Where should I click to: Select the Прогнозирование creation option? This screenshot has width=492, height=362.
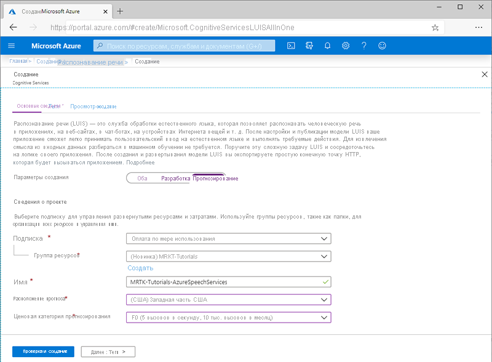click(x=215, y=178)
